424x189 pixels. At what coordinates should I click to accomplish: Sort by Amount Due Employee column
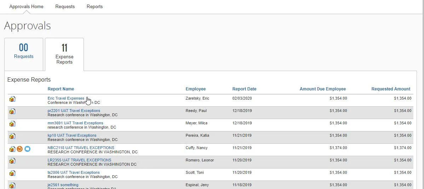322,89
